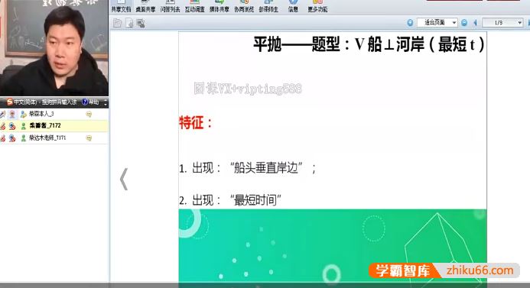Screen dimensions: 530x288
Task: Click the screen capture icon in document toolbar
Action: click(141, 23)
